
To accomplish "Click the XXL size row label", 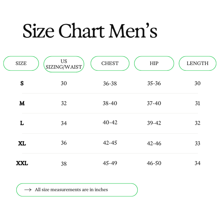I will point(22,163).
